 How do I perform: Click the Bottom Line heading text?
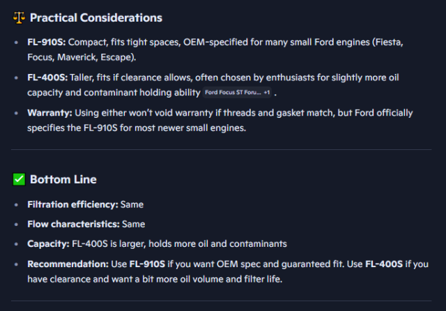[x=63, y=180]
